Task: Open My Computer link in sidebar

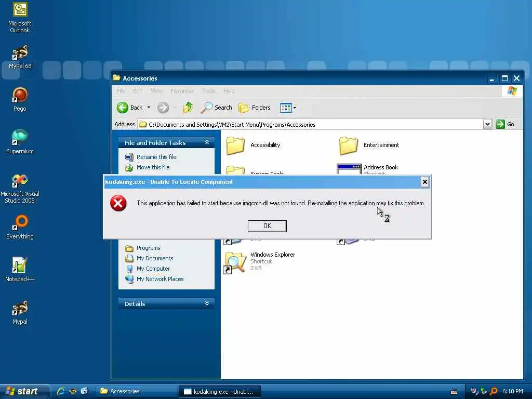Action: [153, 269]
